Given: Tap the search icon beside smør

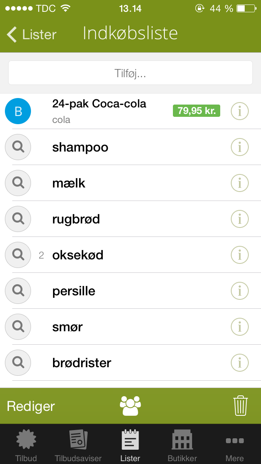Looking at the screenshot, I should tap(18, 327).
